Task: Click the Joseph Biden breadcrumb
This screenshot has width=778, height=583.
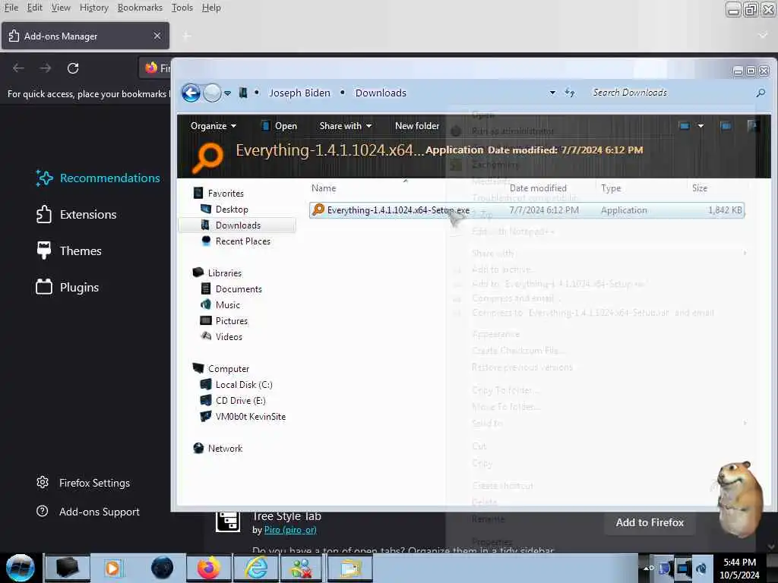Action: coord(299,93)
